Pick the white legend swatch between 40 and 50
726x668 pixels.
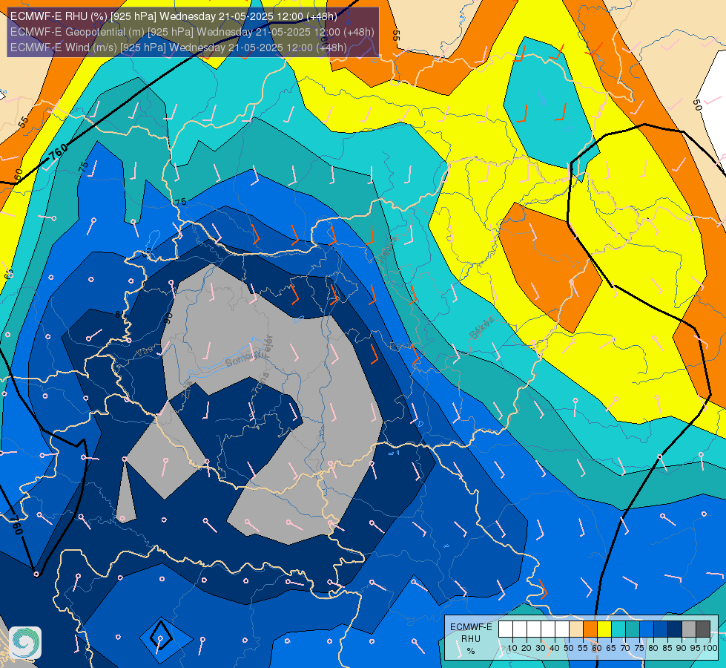coord(562,629)
